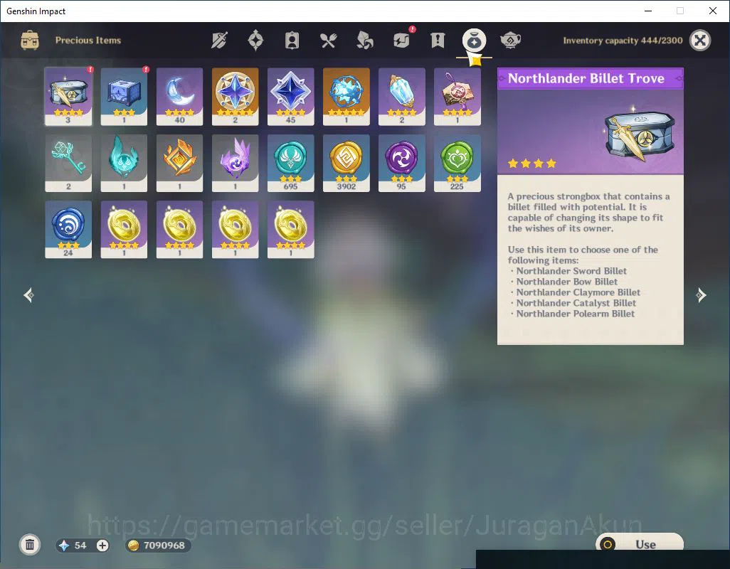The width and height of the screenshot is (730, 569).
Task: Open the Weapons inventory tab
Action: tap(219, 41)
